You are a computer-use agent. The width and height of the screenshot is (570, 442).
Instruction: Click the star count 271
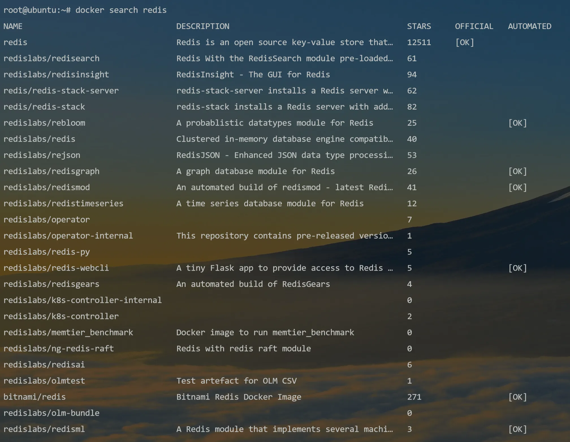[x=414, y=397]
